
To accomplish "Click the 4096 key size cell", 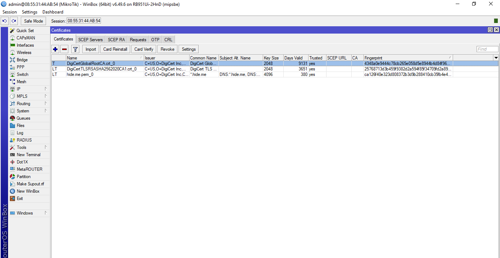I will 273,74.
